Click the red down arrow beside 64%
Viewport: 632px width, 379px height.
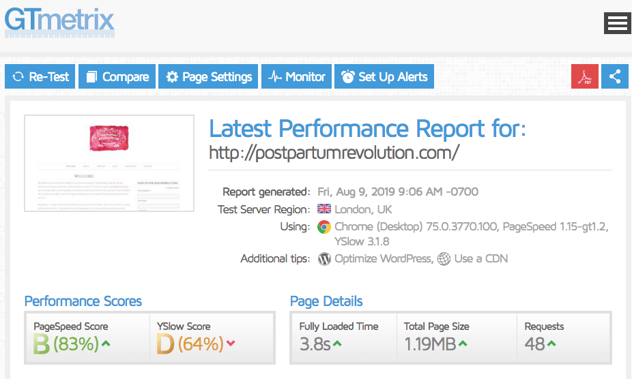231,344
